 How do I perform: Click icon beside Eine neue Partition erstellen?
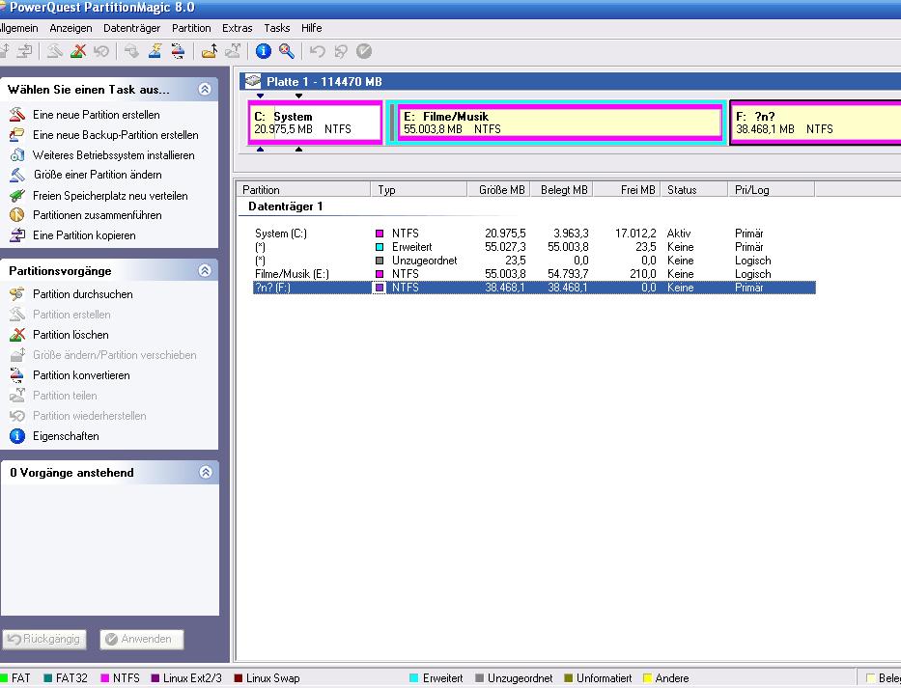17,114
